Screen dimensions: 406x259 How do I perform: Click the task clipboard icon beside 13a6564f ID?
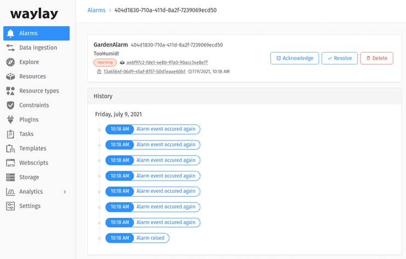coord(99,72)
